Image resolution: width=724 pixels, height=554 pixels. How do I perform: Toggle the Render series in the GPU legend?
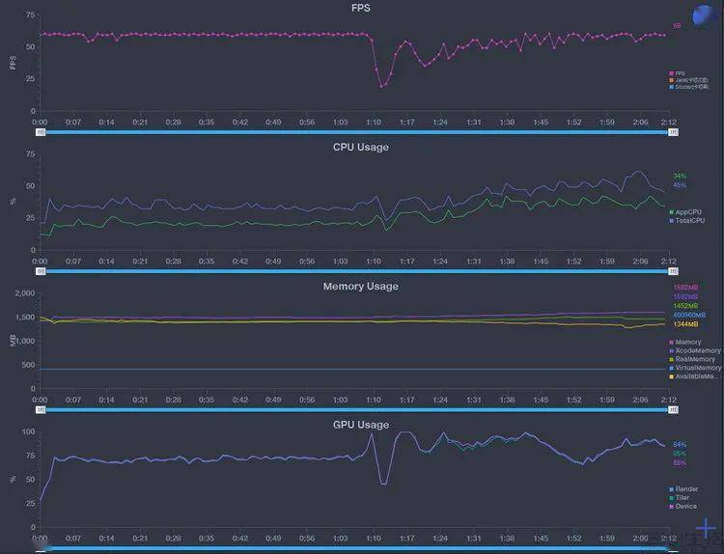(683, 489)
